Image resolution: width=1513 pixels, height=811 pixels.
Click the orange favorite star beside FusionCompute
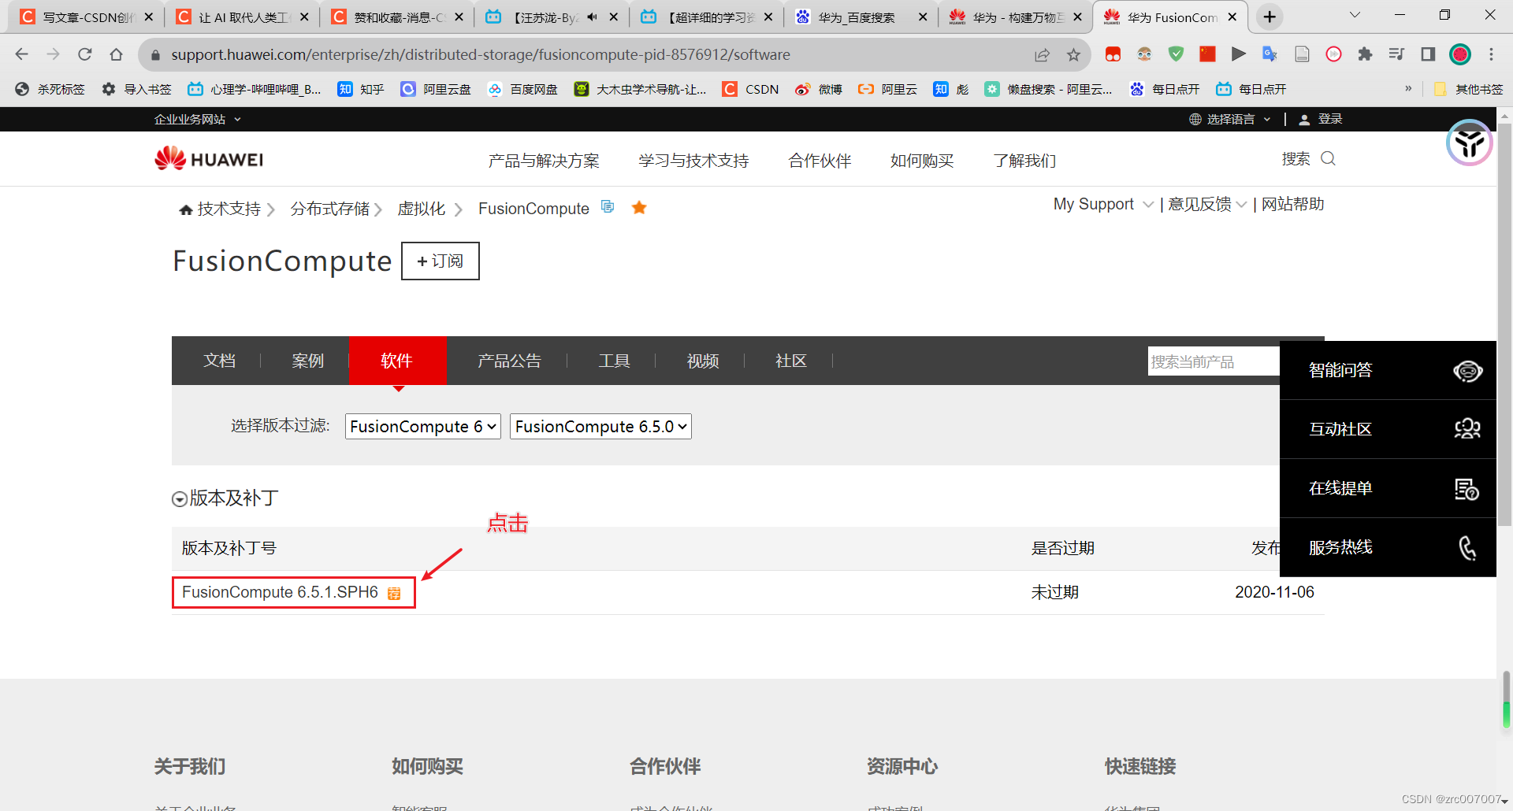[639, 207]
